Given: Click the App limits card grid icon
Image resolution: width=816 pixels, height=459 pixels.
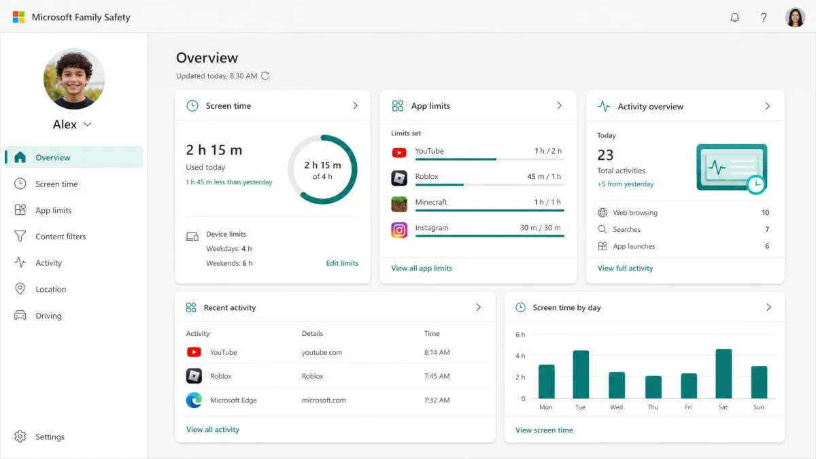Looking at the screenshot, I should pyautogui.click(x=398, y=106).
